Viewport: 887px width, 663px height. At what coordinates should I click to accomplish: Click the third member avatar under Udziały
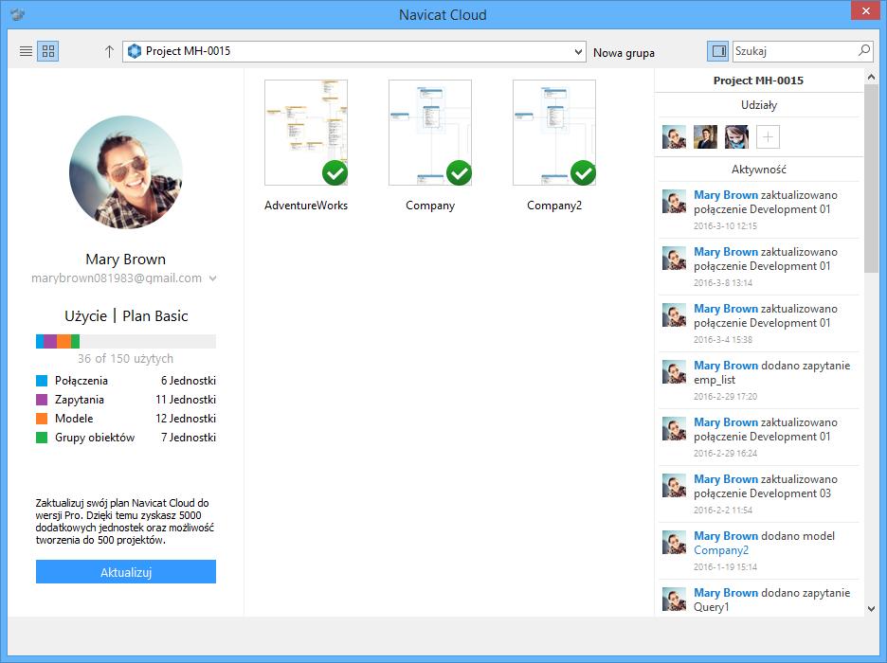click(x=736, y=136)
